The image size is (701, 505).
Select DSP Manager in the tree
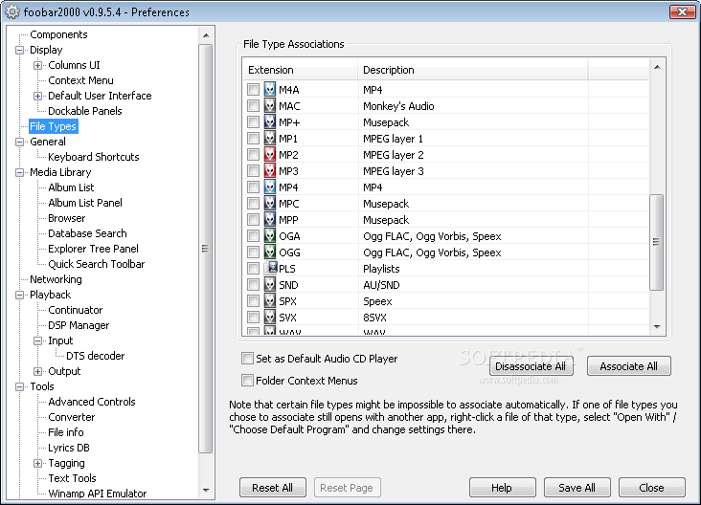[79, 325]
